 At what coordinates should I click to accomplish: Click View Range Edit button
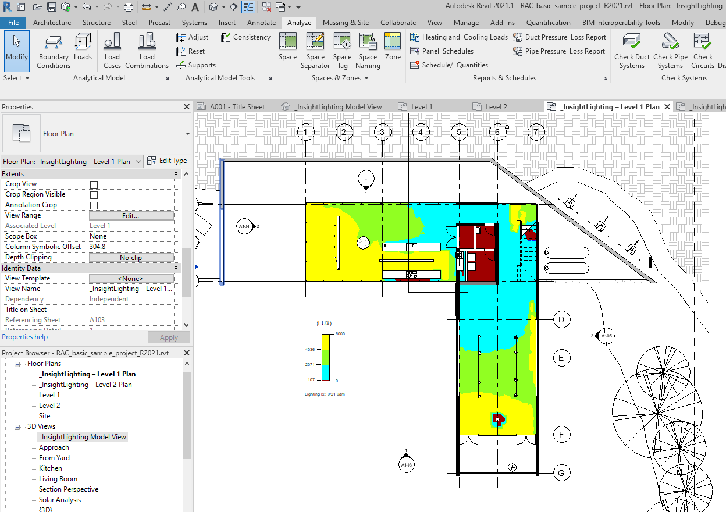(131, 216)
